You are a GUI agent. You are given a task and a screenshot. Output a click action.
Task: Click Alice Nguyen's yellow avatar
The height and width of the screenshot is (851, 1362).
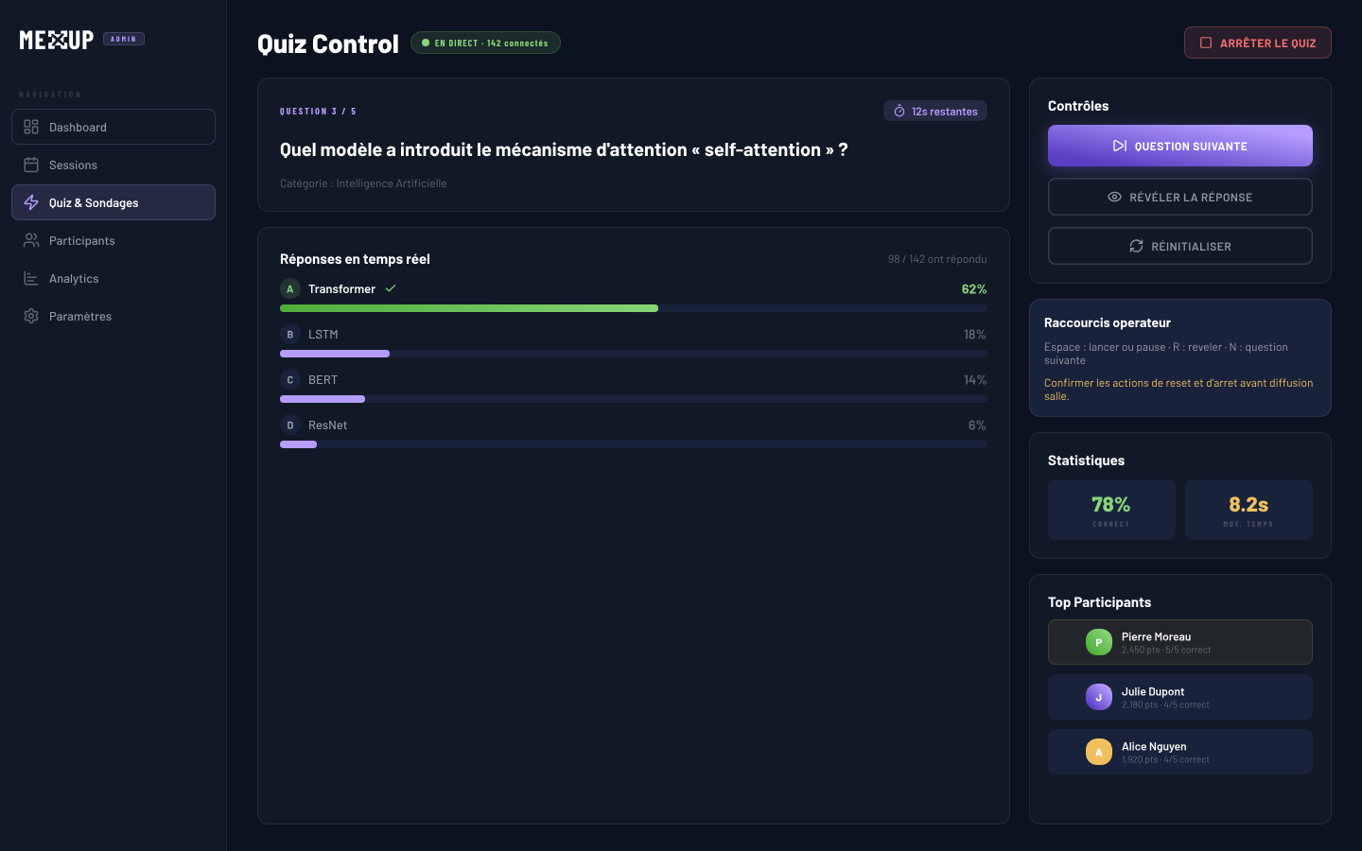point(1099,752)
